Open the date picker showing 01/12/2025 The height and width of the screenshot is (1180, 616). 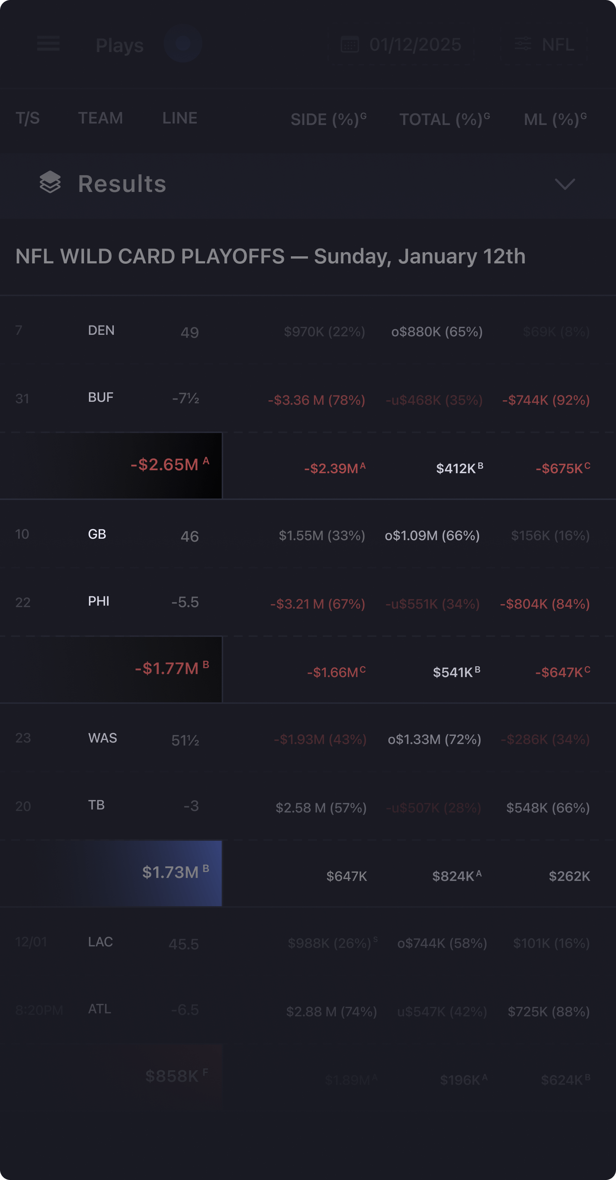[401, 44]
